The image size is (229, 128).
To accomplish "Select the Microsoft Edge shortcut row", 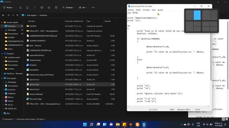I will pos(70,99).
